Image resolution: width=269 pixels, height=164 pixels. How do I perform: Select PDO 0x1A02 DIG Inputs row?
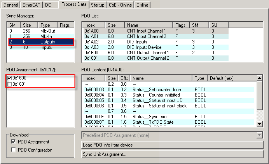(156, 42)
